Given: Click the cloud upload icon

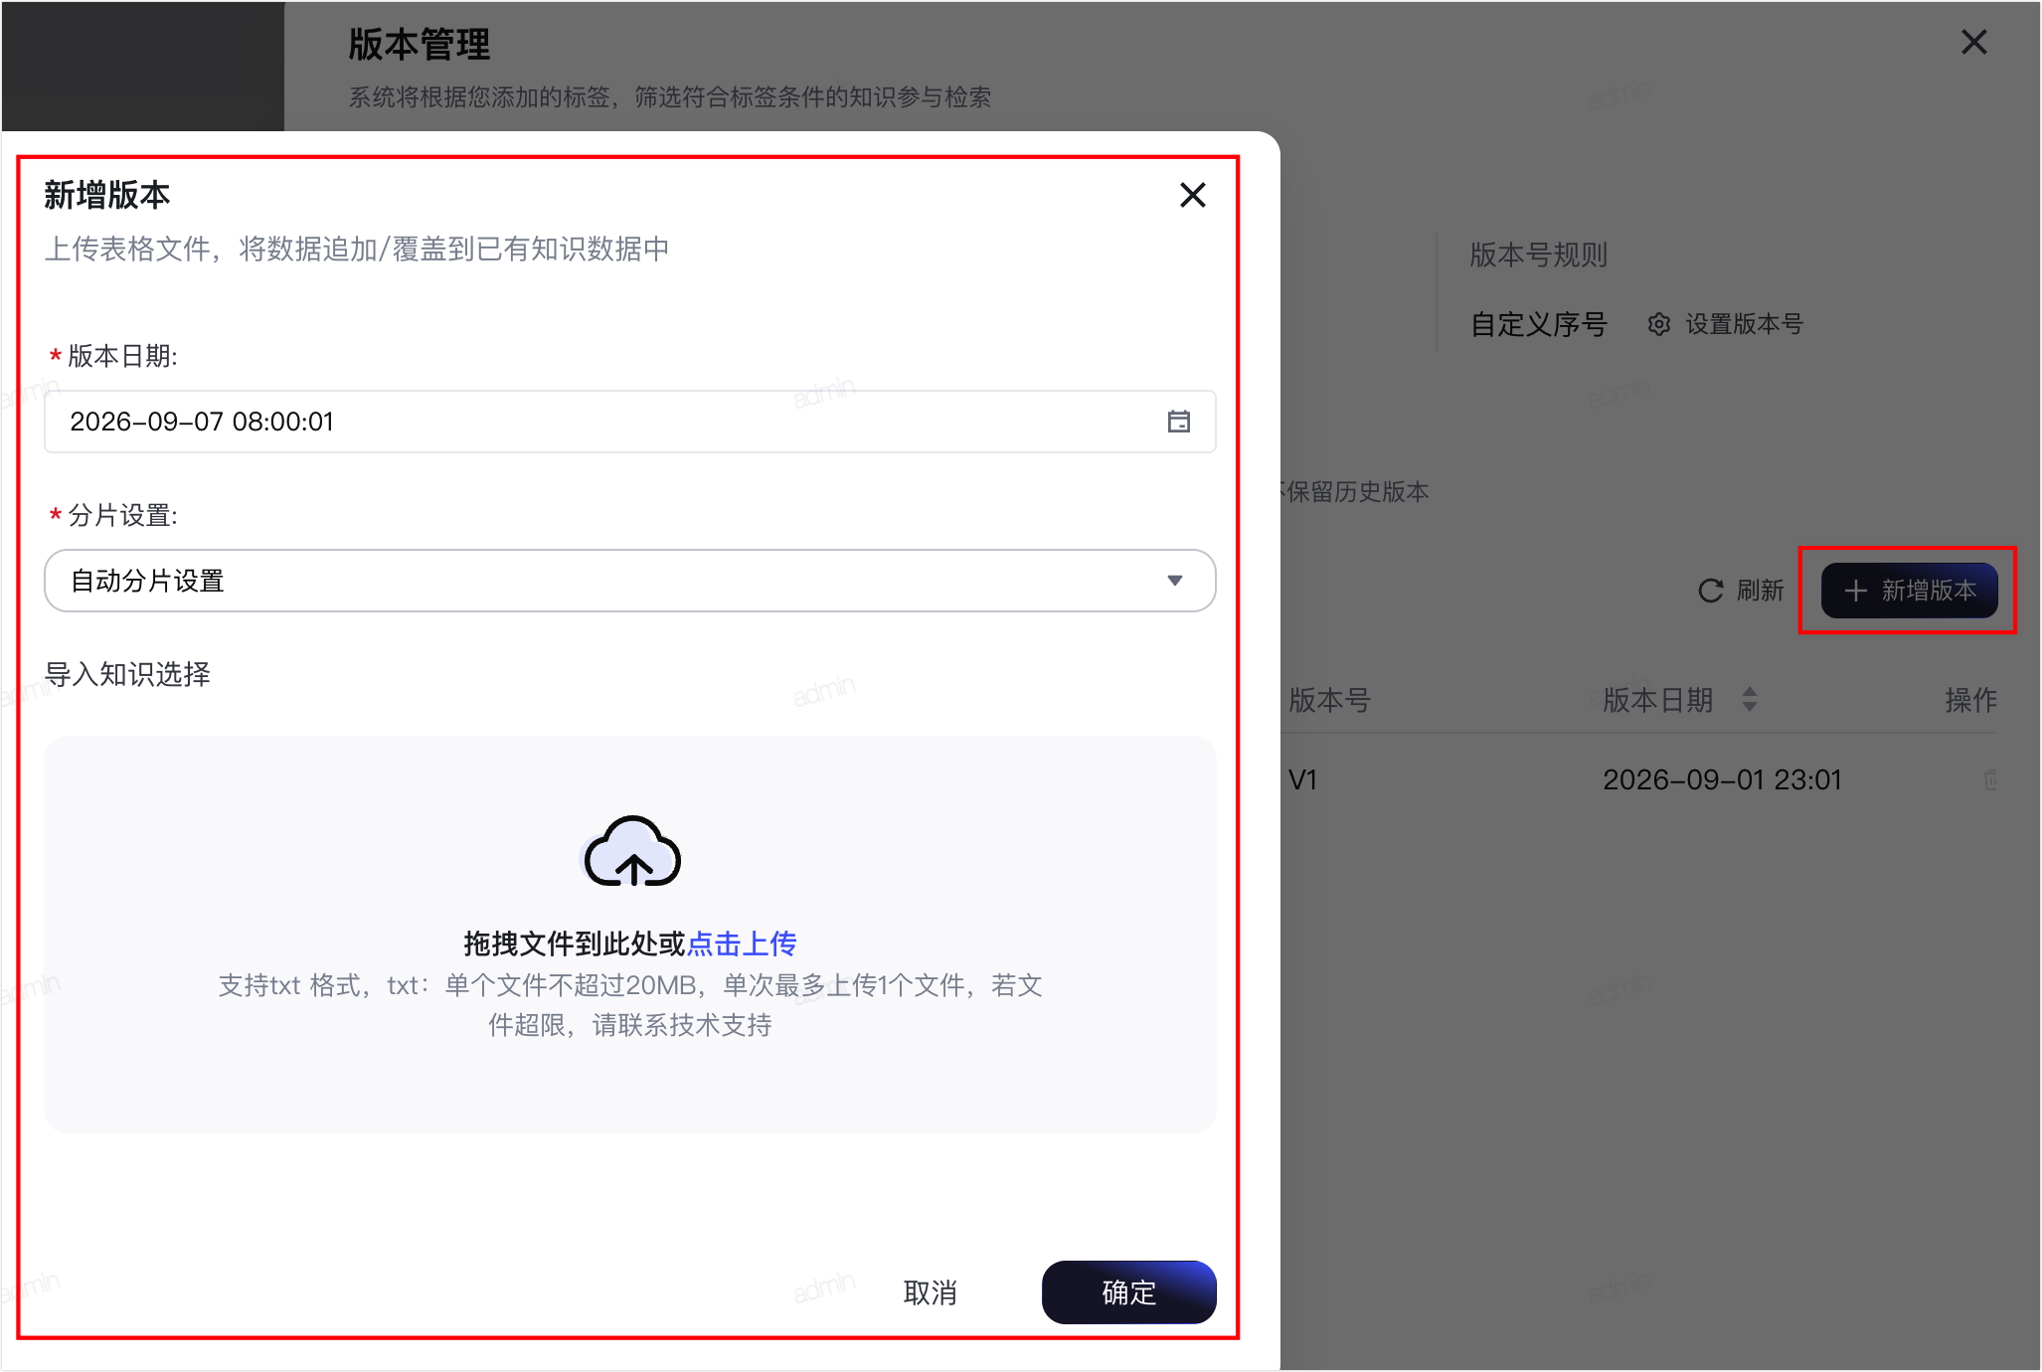Looking at the screenshot, I should 631,852.
